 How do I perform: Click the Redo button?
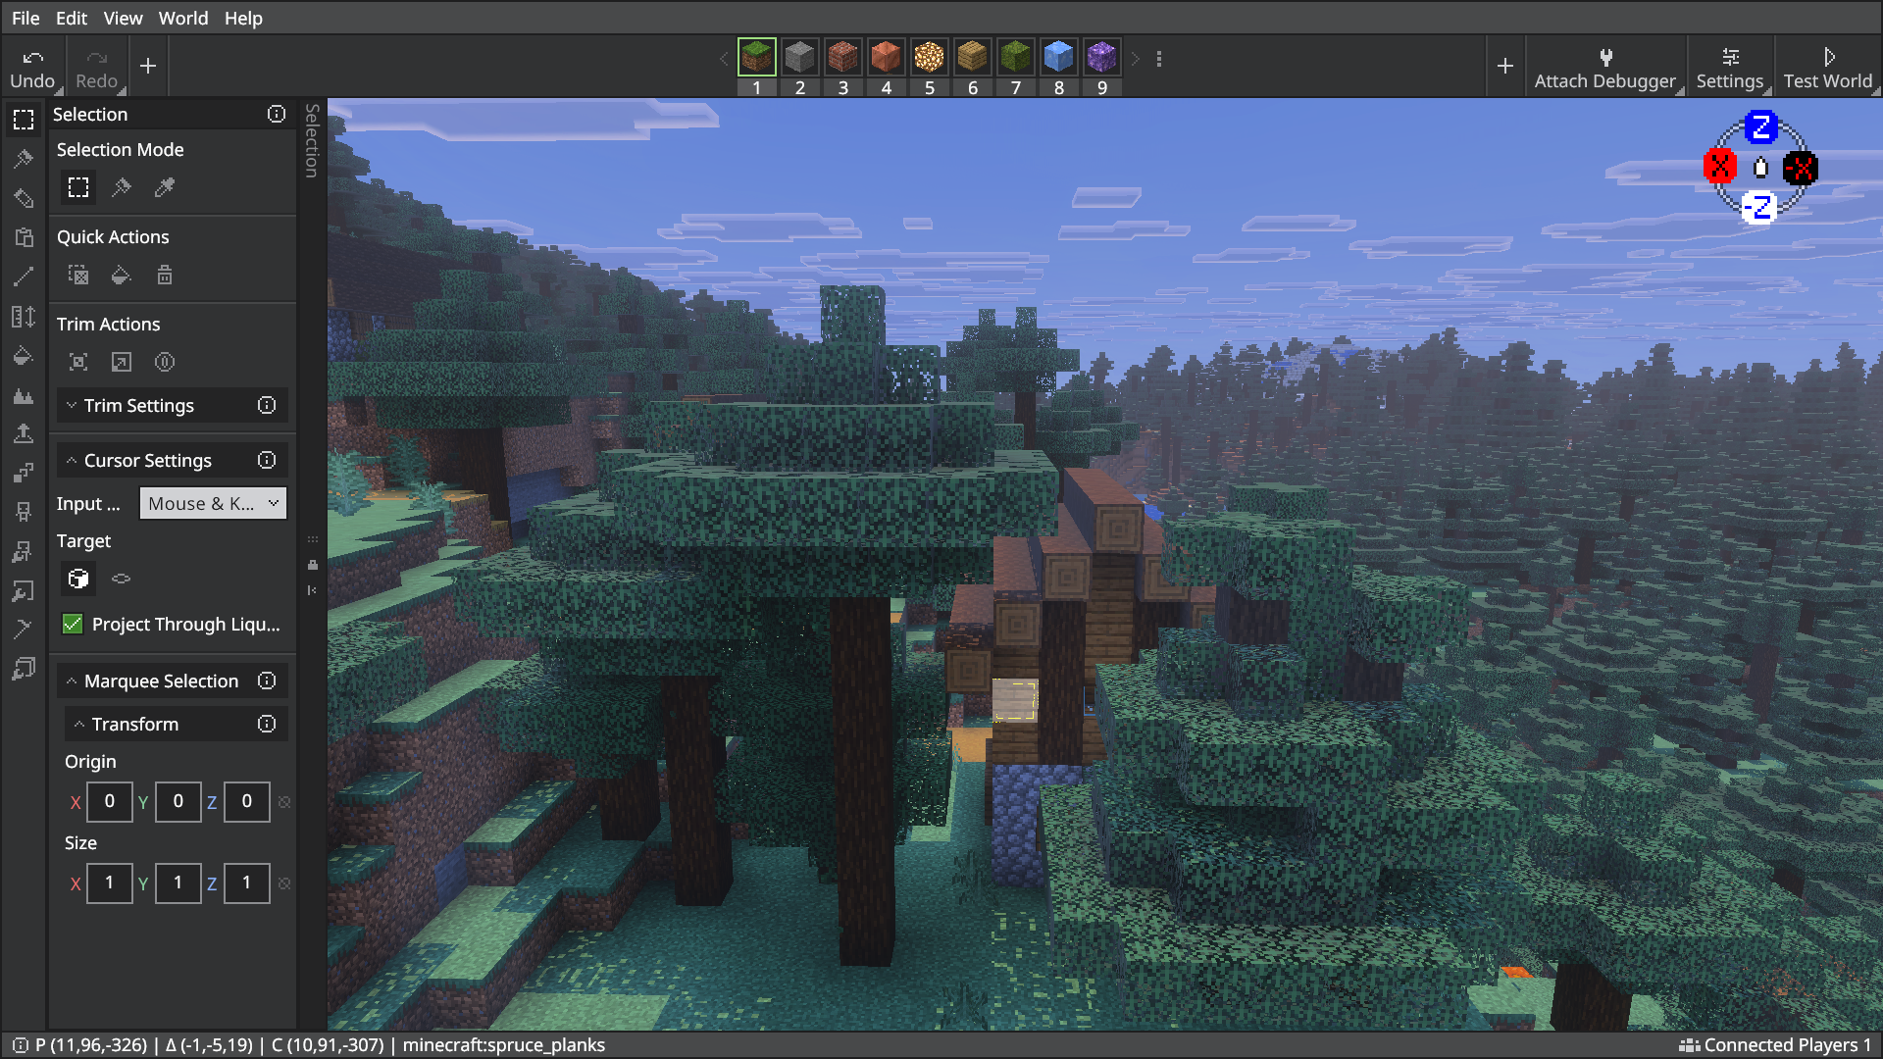point(96,68)
